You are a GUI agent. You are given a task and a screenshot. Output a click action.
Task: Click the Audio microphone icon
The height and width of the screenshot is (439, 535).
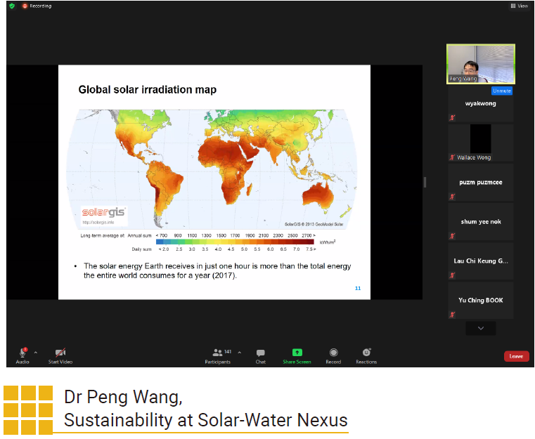coord(22,353)
